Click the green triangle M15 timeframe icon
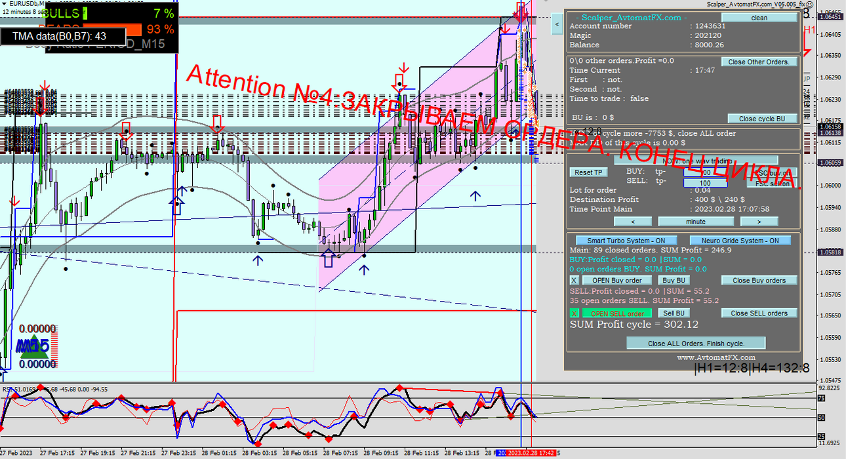 [x=33, y=346]
